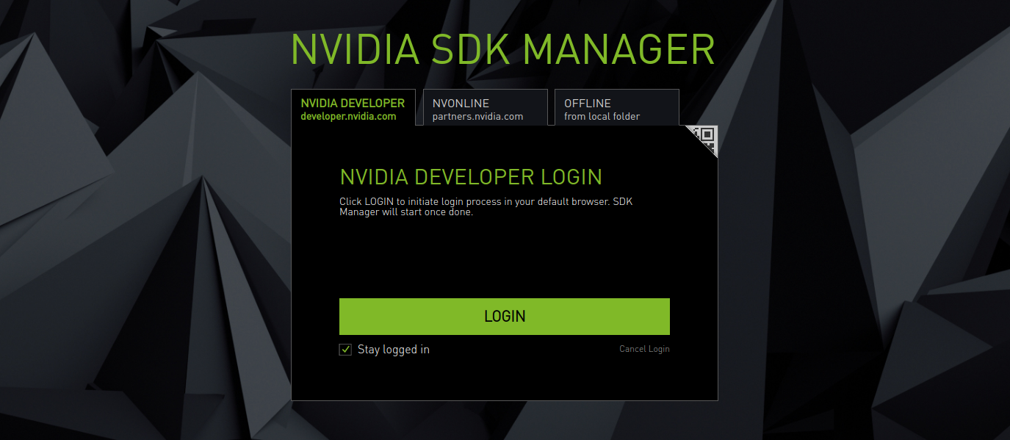This screenshot has width=1010, height=440.
Task: Click the Cancel Login link
Action: click(x=644, y=349)
